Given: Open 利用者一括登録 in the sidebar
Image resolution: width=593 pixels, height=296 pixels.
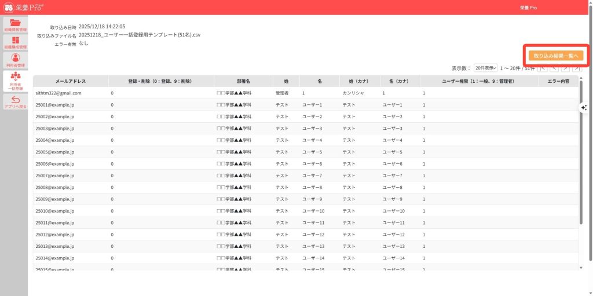Looking at the screenshot, I should pos(15,79).
